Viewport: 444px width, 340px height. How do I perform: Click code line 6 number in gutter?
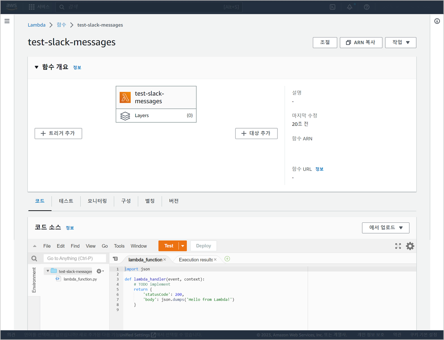(118, 295)
